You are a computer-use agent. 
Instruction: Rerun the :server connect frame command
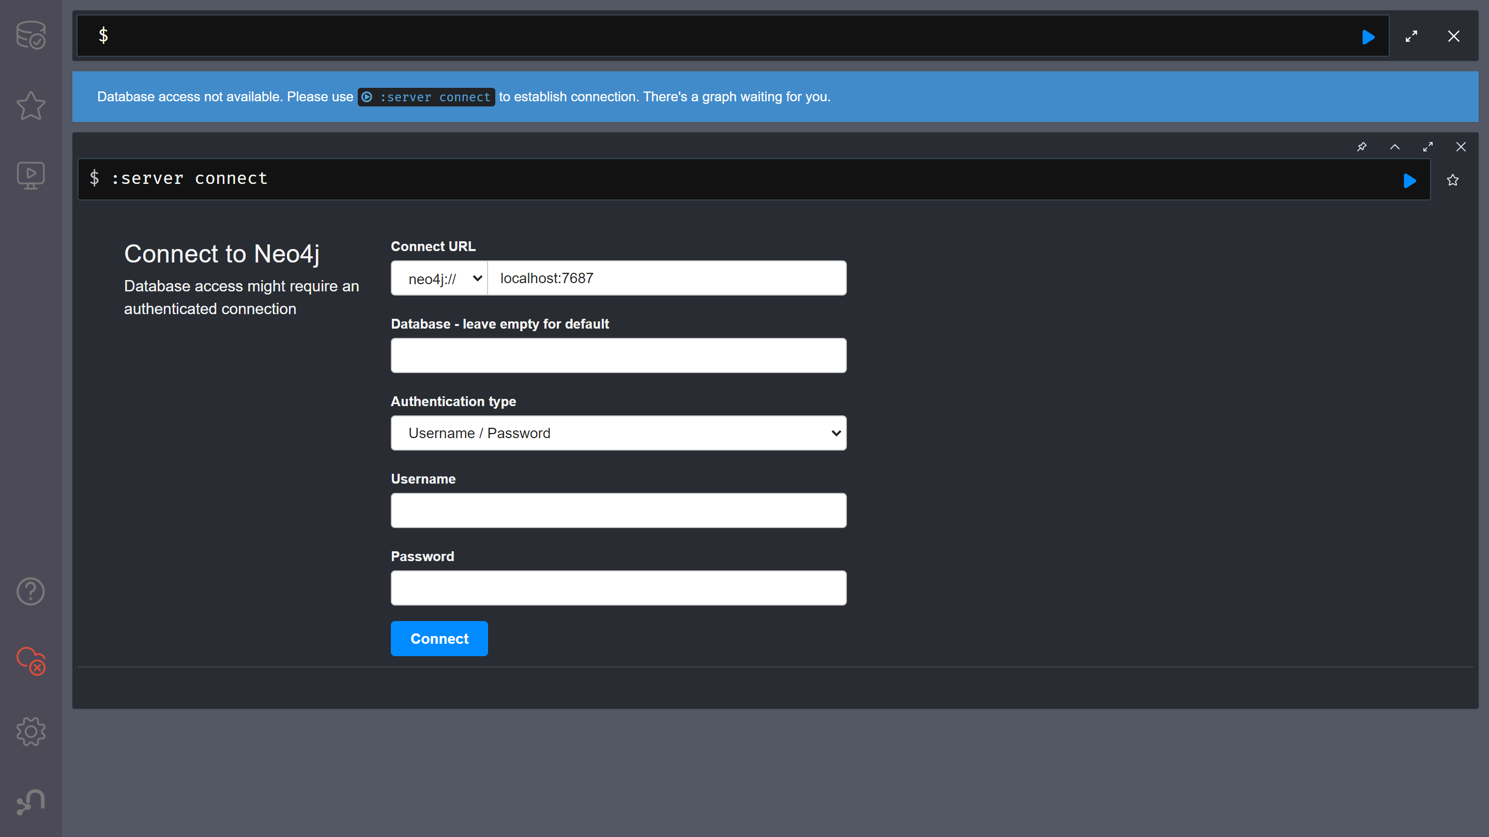point(1409,181)
